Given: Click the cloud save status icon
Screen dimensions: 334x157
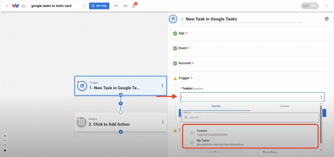Looking at the screenshot, I should click(23, 6).
